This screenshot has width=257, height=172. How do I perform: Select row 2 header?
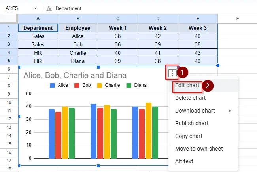pyautogui.click(x=9, y=36)
